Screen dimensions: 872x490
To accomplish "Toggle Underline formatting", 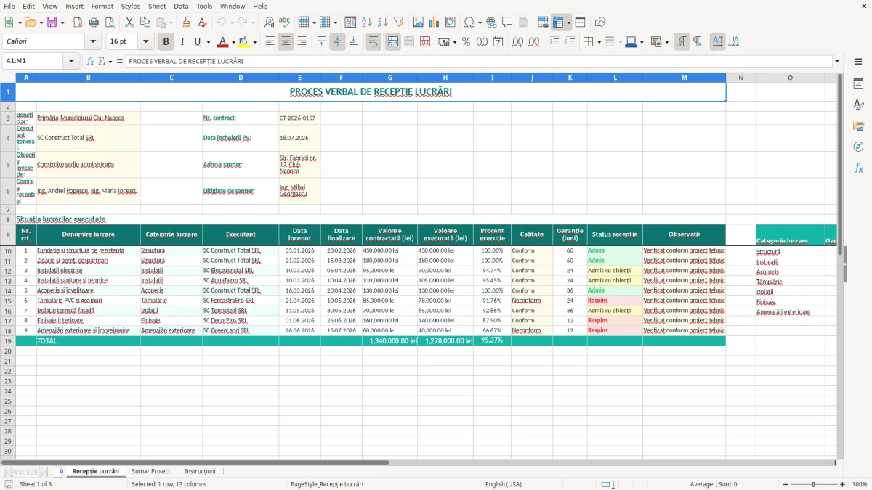I will 197,42.
